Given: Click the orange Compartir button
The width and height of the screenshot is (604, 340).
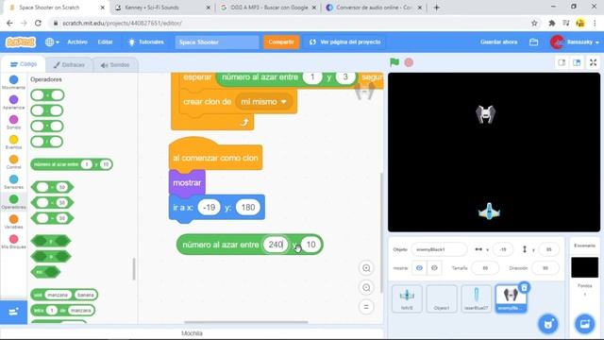Looking at the screenshot, I should point(281,42).
